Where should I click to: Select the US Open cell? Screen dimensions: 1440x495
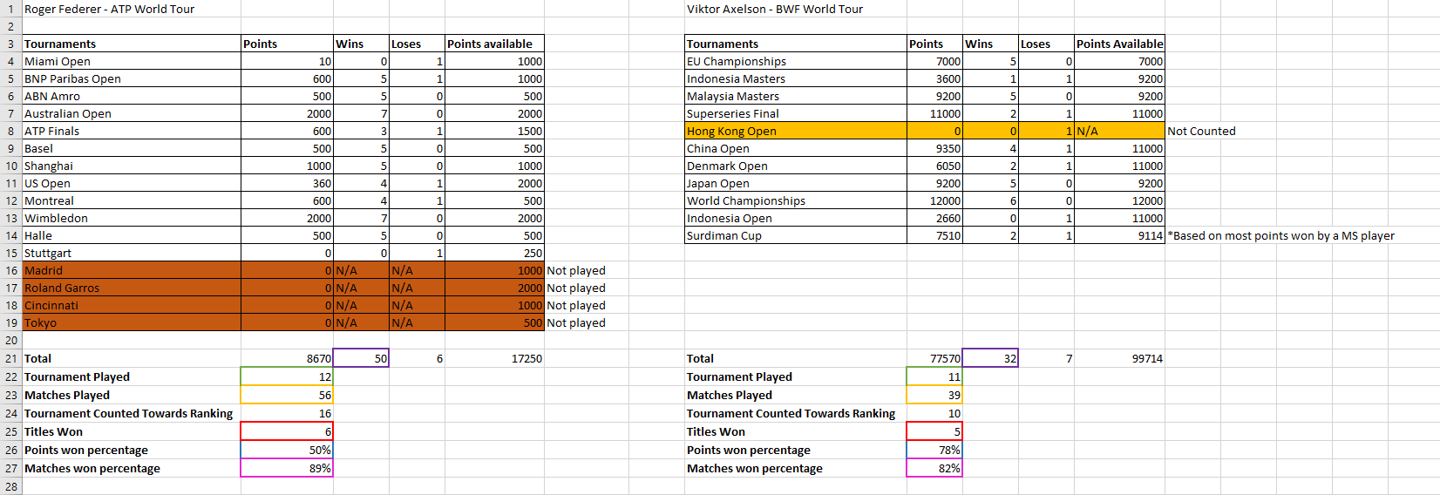click(x=132, y=183)
